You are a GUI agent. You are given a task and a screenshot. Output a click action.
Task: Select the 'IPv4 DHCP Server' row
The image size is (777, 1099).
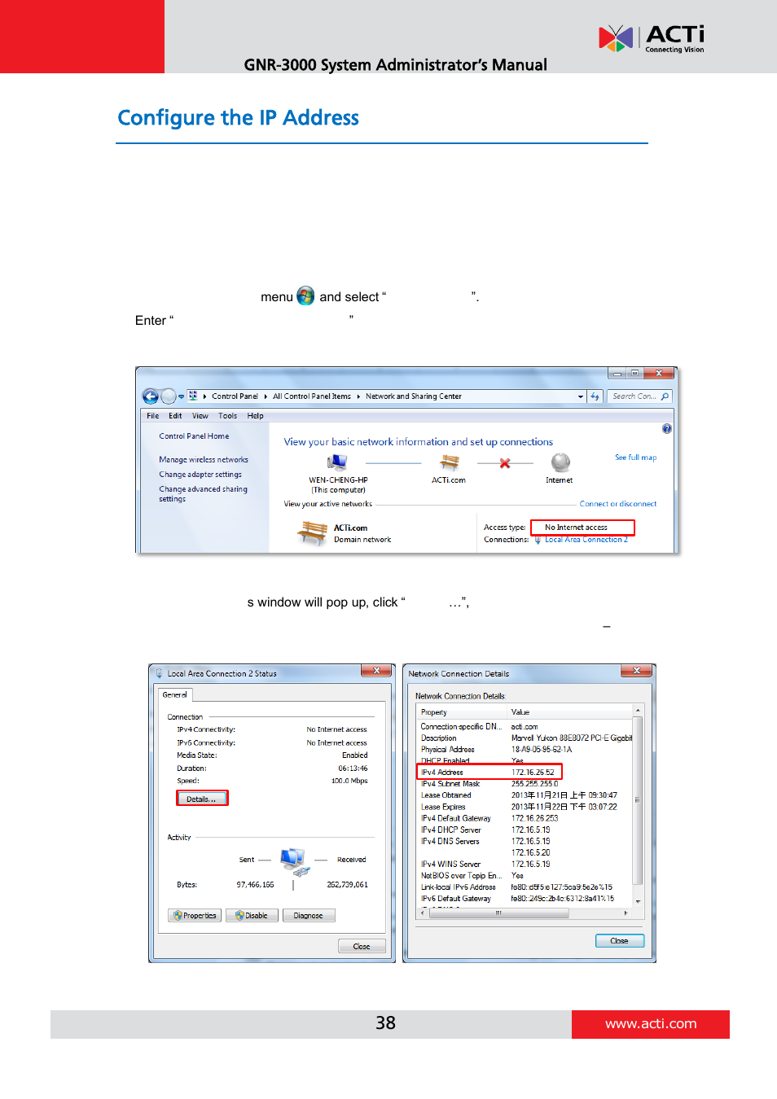(x=525, y=830)
